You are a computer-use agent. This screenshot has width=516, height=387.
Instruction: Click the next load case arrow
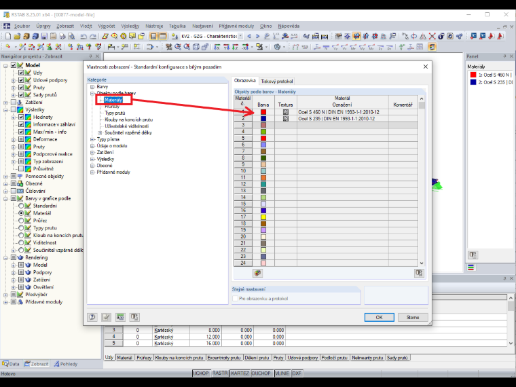click(258, 36)
